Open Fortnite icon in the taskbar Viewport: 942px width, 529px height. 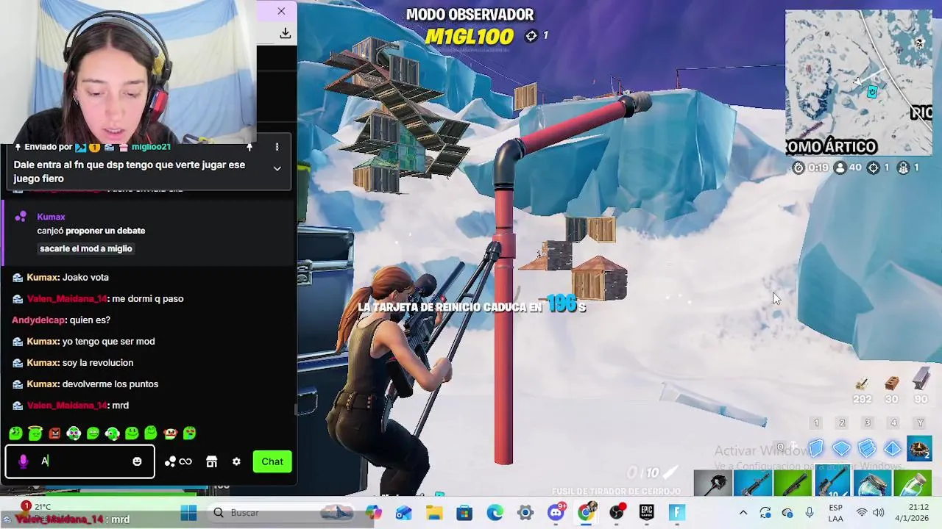(x=677, y=512)
